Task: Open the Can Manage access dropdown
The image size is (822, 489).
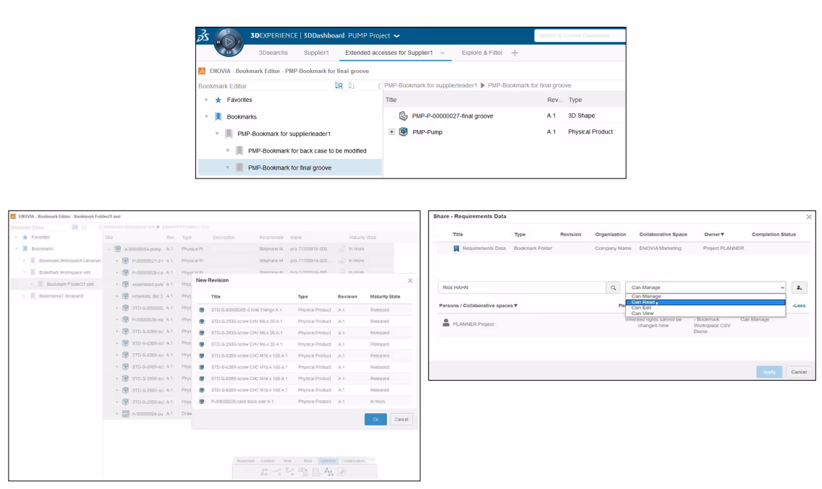Action: pyautogui.click(x=706, y=287)
